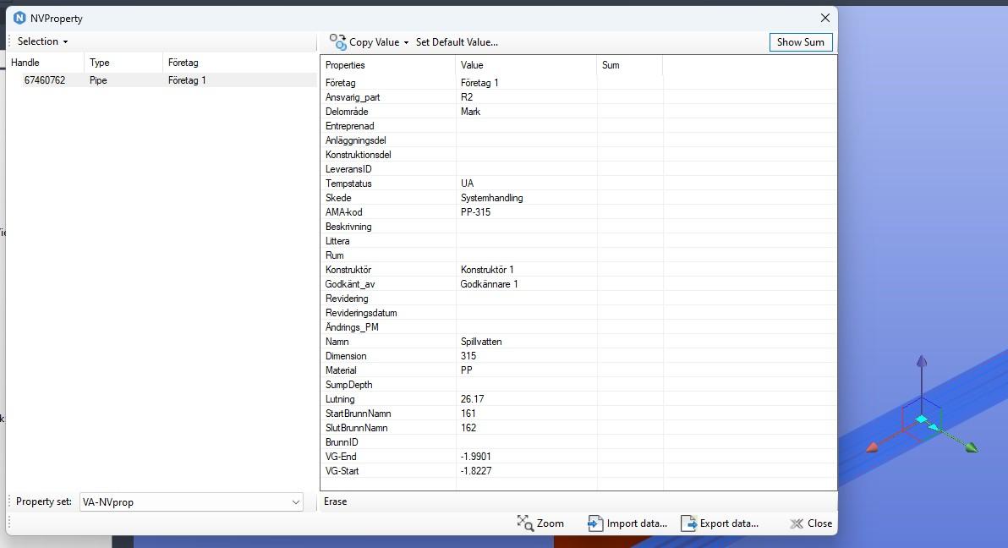This screenshot has width=1008, height=548.
Task: Click the 161 StartBrunnNamn value
Action: pos(468,414)
